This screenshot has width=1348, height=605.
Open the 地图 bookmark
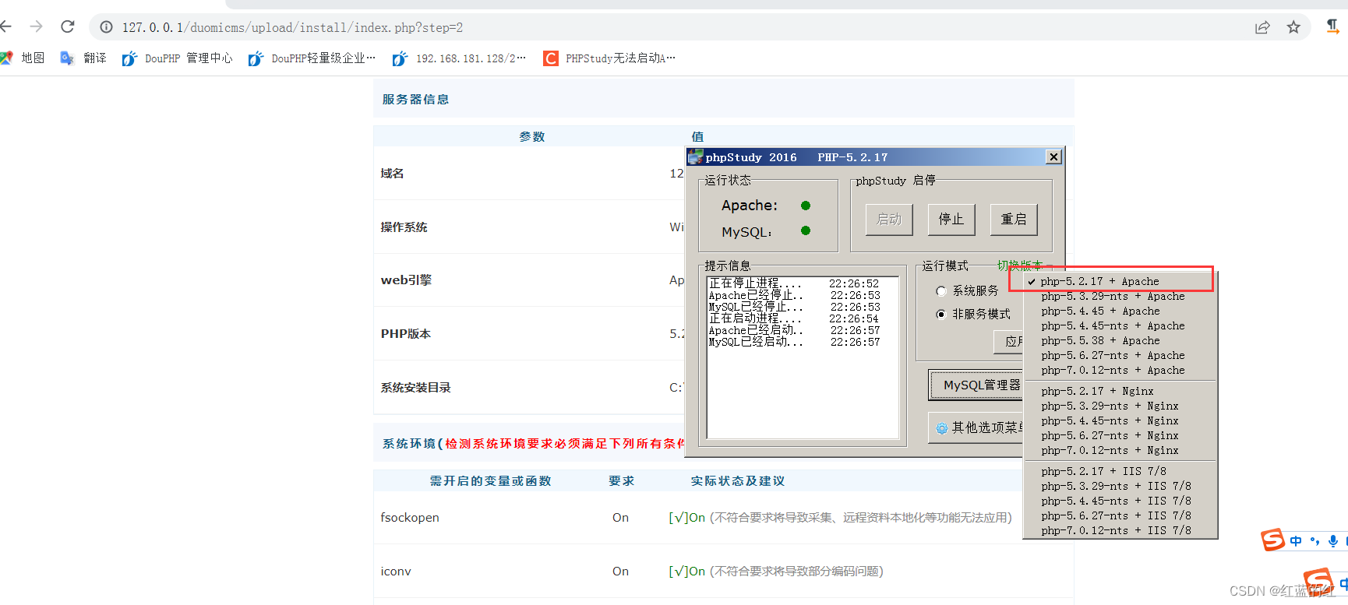pos(23,58)
